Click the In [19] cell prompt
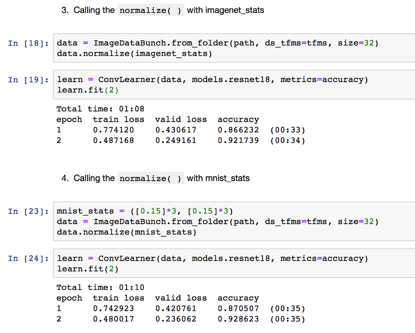This screenshot has width=415, height=333. (28, 80)
